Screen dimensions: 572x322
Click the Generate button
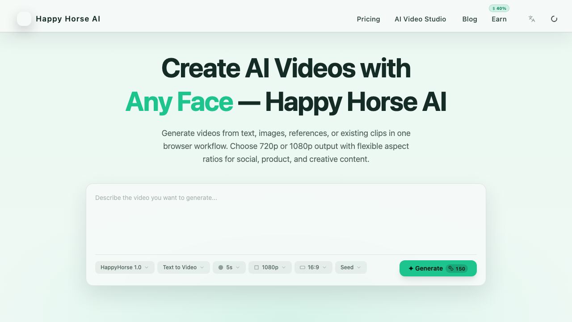pos(438,268)
